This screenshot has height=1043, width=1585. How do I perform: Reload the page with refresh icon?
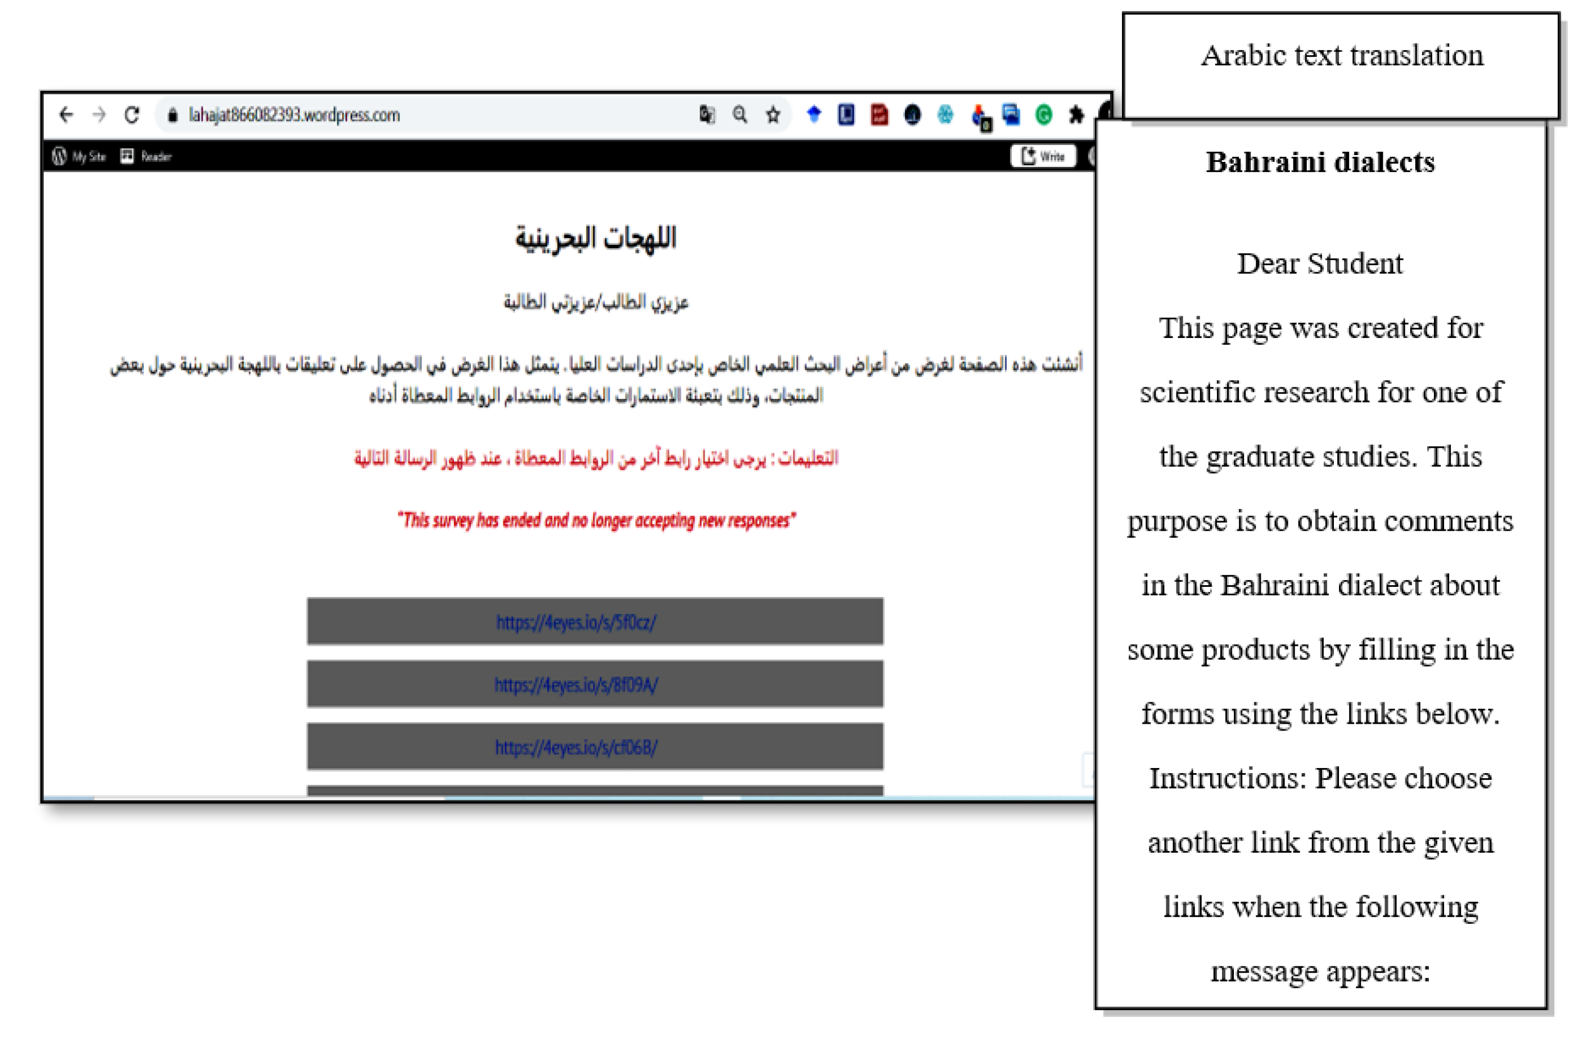[x=132, y=115]
